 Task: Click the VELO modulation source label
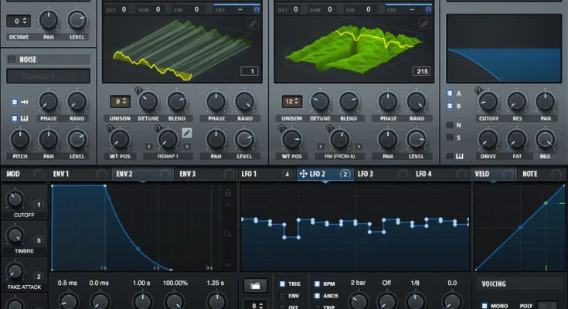[482, 175]
